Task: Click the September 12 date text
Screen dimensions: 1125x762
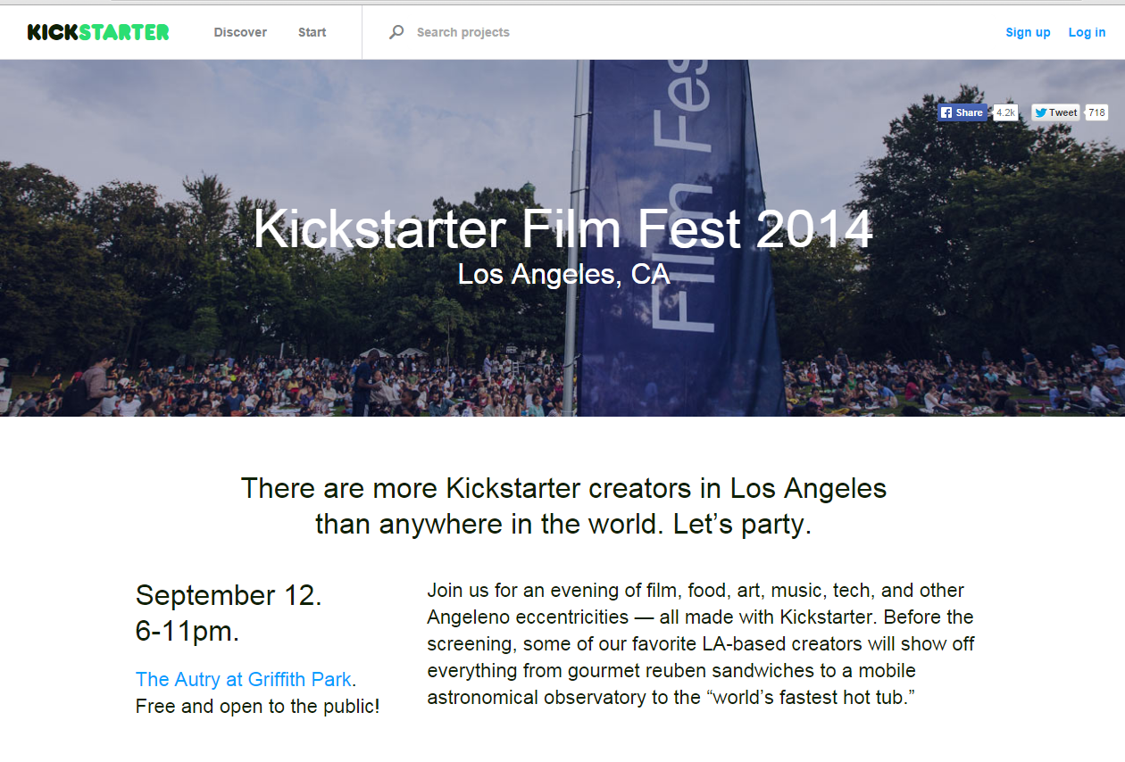Action: coord(229,595)
